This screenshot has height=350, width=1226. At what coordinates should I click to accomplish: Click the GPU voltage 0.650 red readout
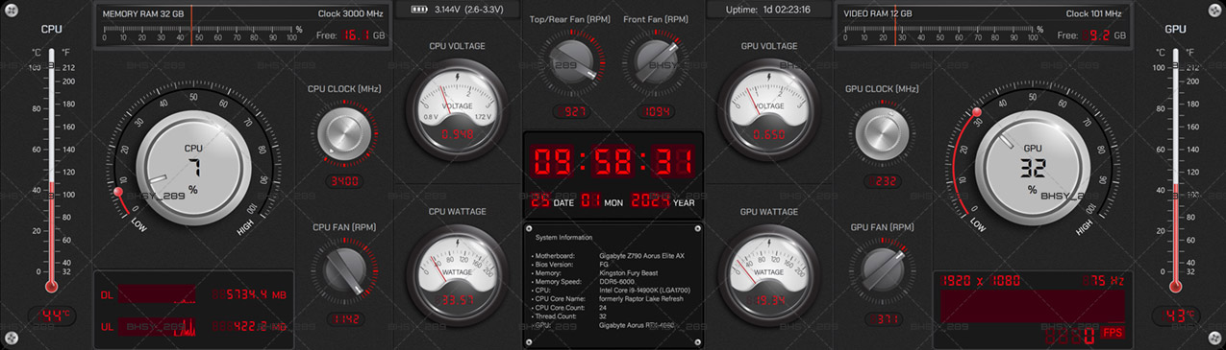tap(768, 134)
